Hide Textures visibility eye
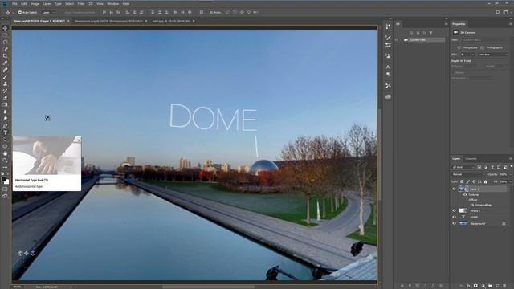This screenshot has height=289, width=514. [465, 194]
